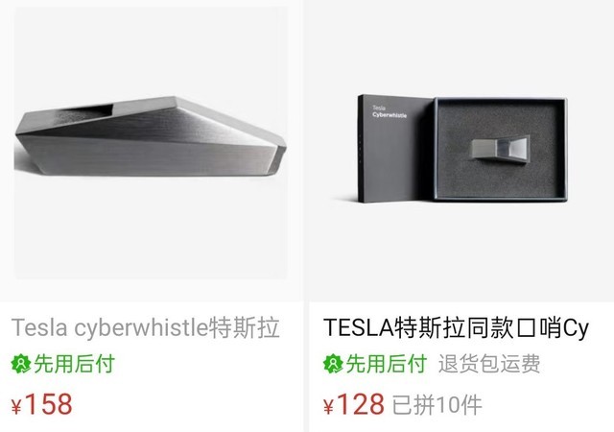Tap the 退货包运费 return shipping tag
The width and height of the screenshot is (614, 432).
[x=489, y=364]
